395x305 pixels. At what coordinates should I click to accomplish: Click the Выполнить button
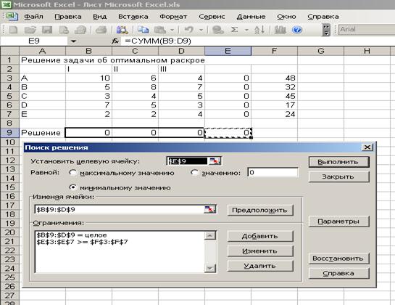coord(338,162)
